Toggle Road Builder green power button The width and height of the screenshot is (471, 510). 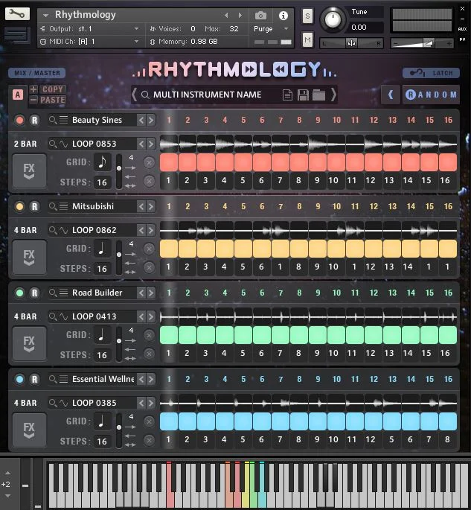(19, 293)
